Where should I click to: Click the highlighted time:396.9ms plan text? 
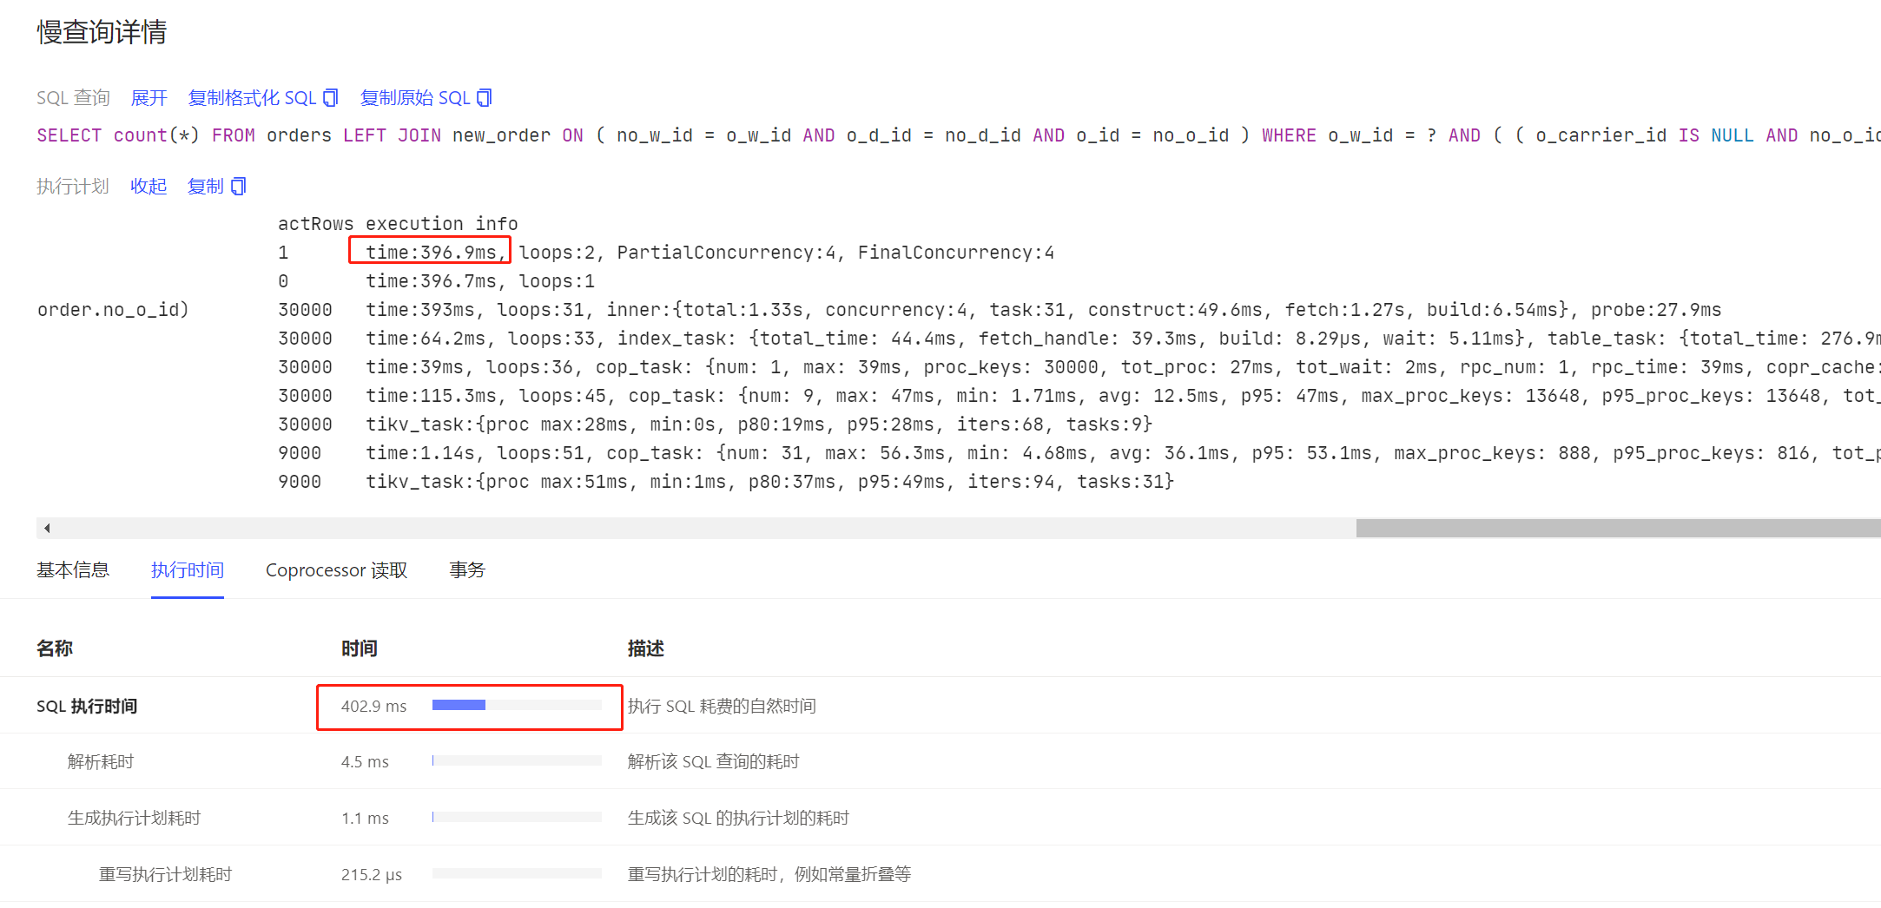pyautogui.click(x=430, y=252)
